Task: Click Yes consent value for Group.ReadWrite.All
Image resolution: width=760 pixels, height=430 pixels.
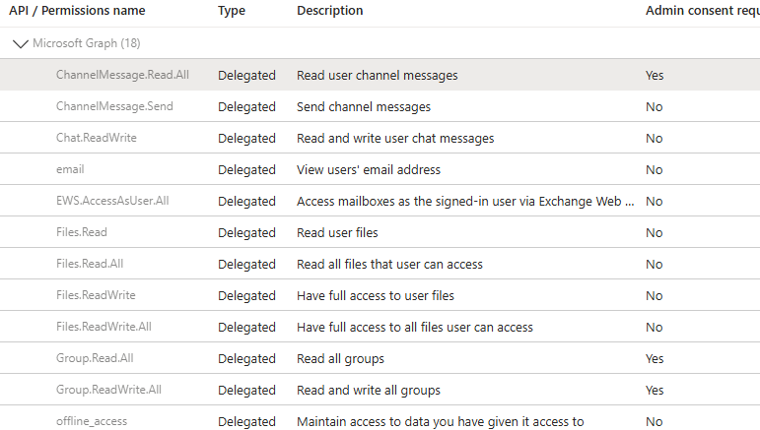Action: tap(655, 391)
